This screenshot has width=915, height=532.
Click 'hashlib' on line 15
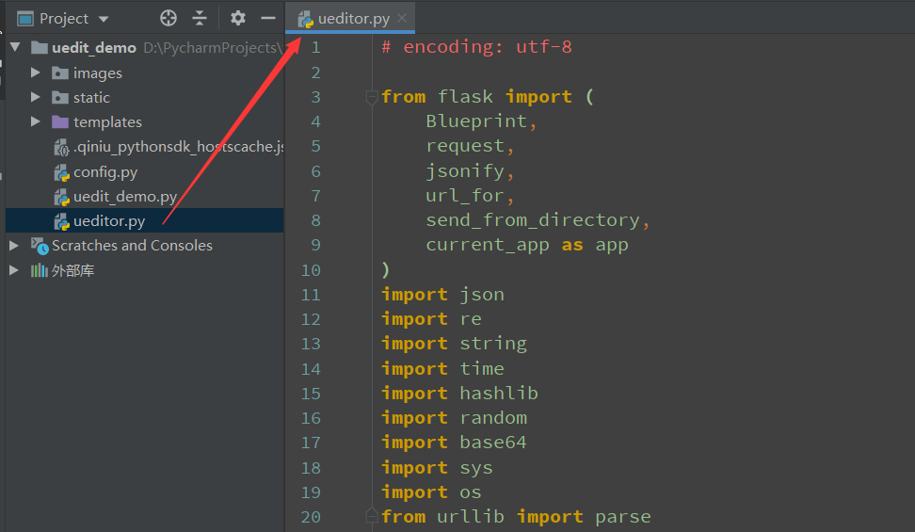499,393
